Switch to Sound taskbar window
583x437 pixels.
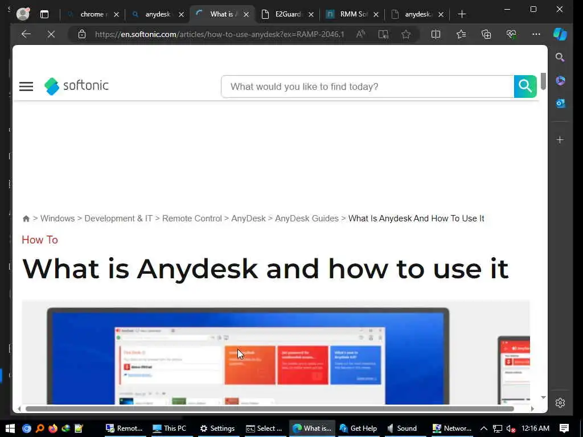(x=403, y=428)
